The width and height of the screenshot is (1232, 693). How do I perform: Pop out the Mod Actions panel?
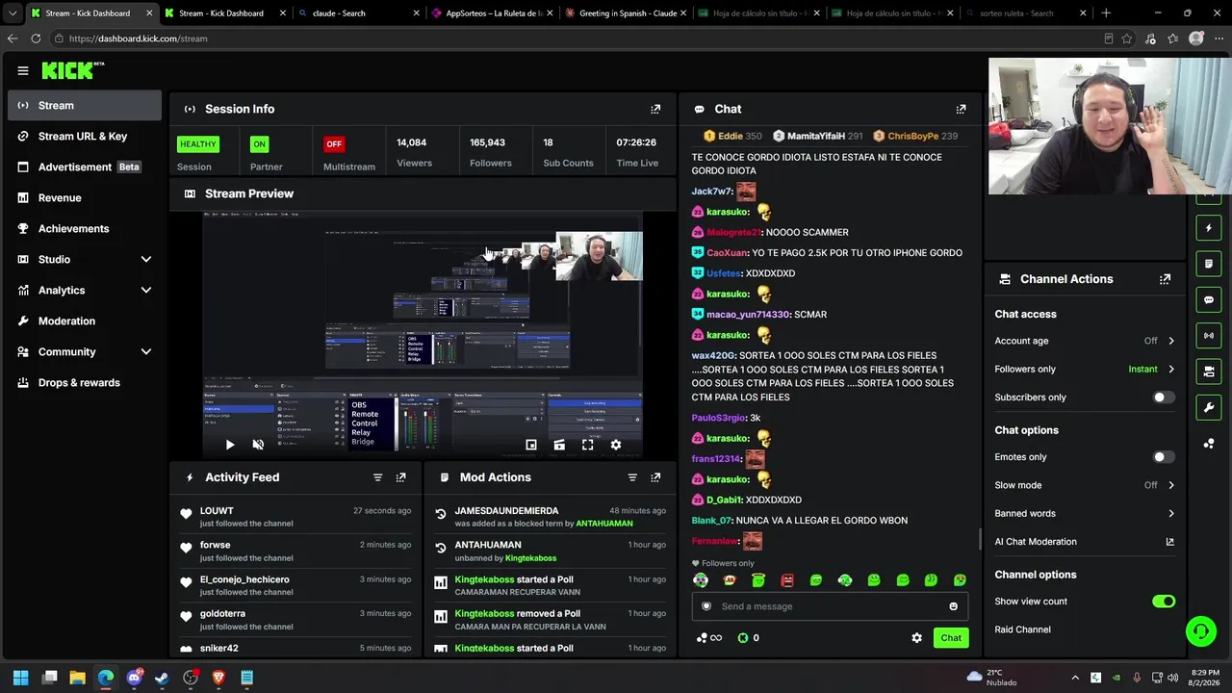pos(655,477)
